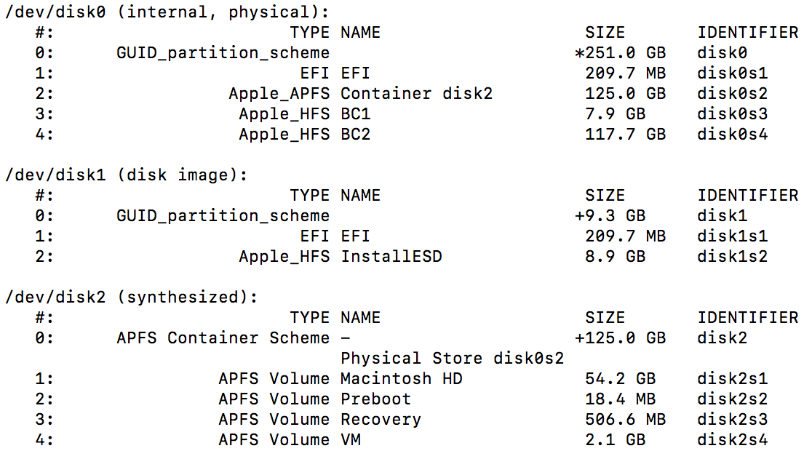
Task: Click the /dev/disk2 (synthesized) header line
Action: click(132, 297)
